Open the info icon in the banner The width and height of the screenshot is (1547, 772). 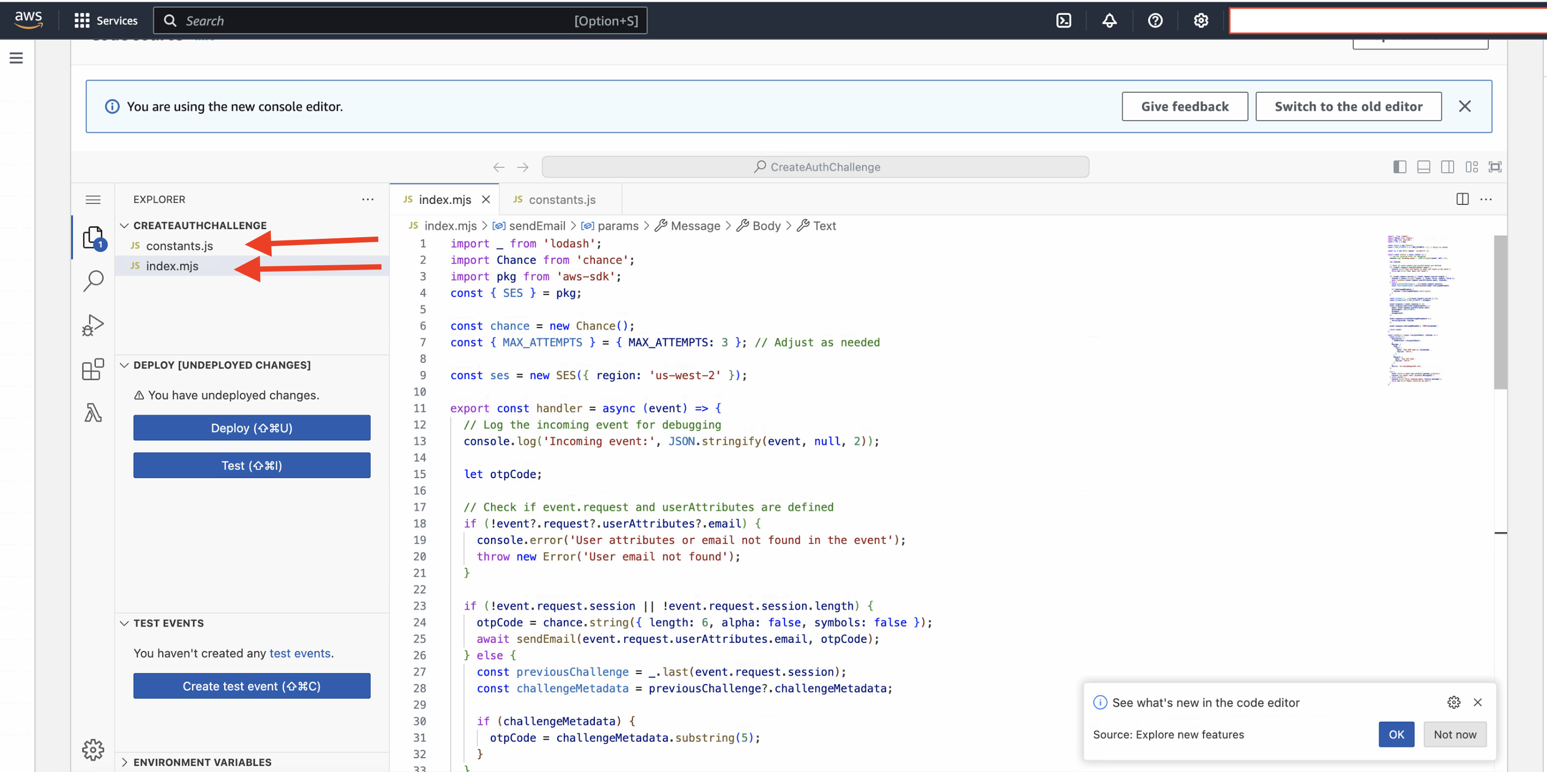112,106
